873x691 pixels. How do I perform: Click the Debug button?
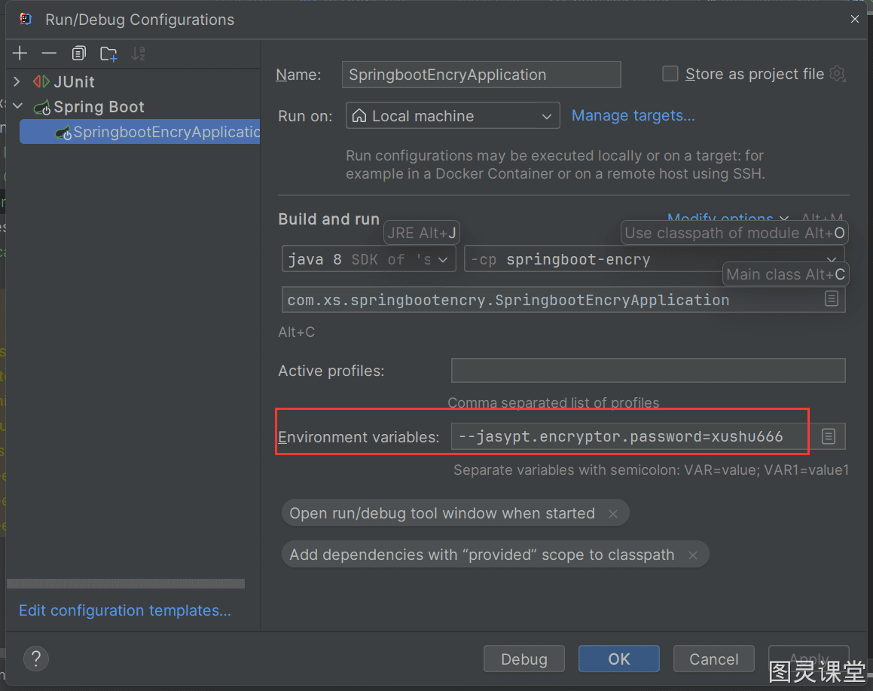pyautogui.click(x=524, y=659)
